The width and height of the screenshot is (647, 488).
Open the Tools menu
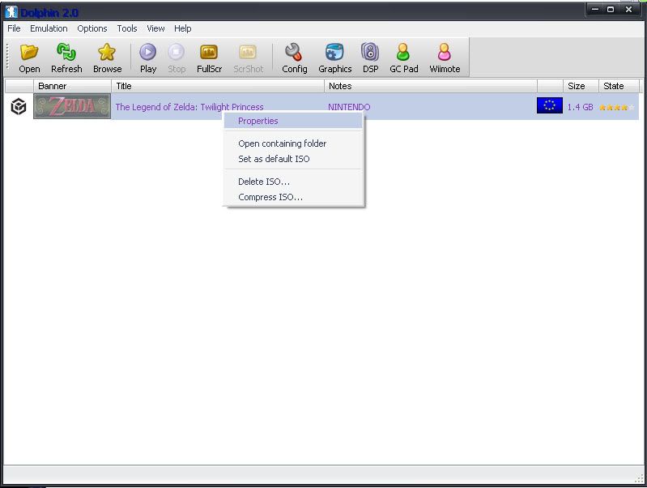tap(126, 28)
